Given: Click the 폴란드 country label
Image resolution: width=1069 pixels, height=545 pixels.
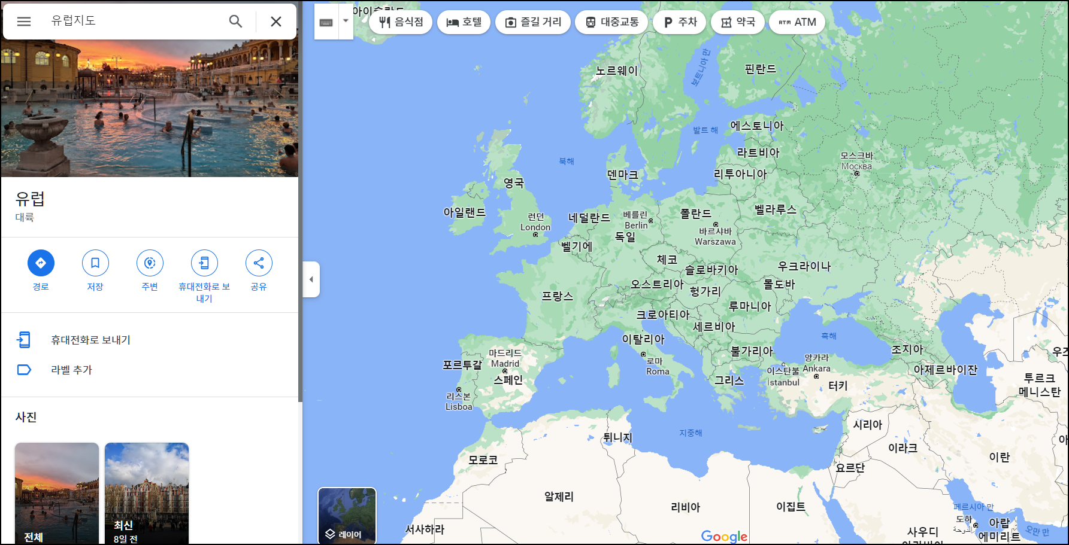Looking at the screenshot, I should [695, 214].
